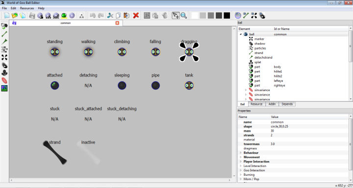Viewport: 353px width, 188px height.
Task: Click the shadow icon at toolbar end
Action: coord(262,16)
